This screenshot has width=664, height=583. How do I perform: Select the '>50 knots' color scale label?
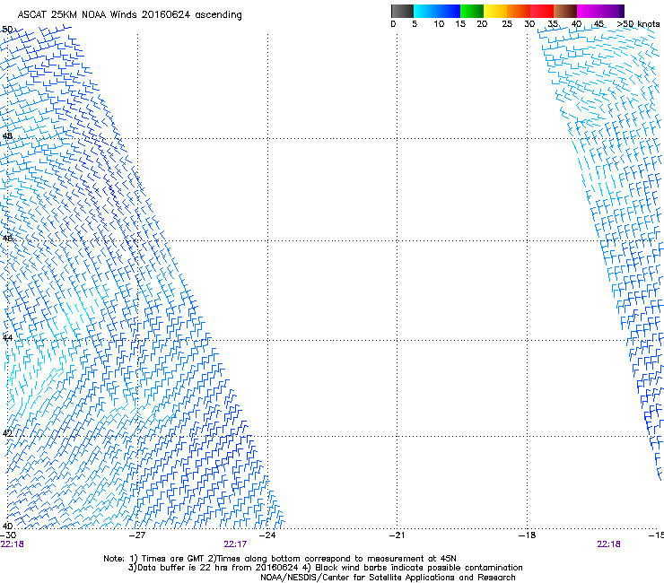click(638, 24)
